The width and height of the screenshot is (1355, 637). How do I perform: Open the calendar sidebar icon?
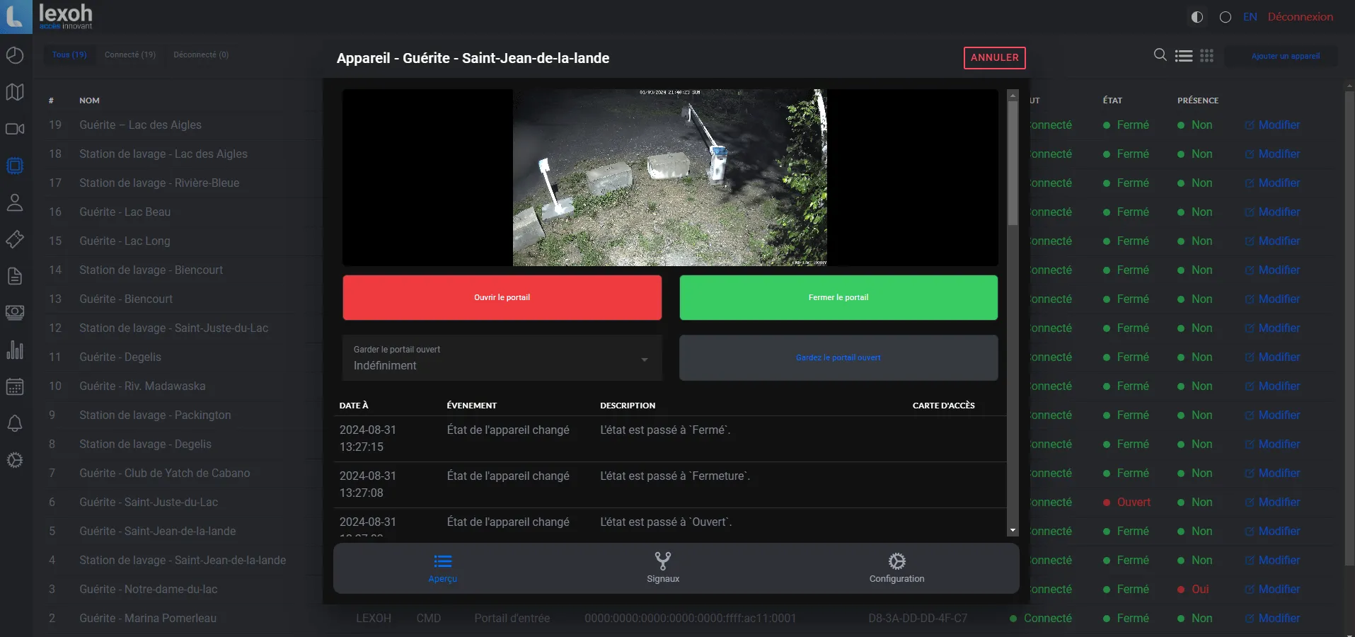14,386
